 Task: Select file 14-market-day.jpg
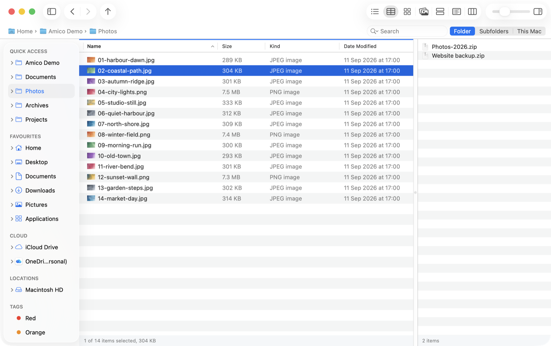(x=246, y=199)
